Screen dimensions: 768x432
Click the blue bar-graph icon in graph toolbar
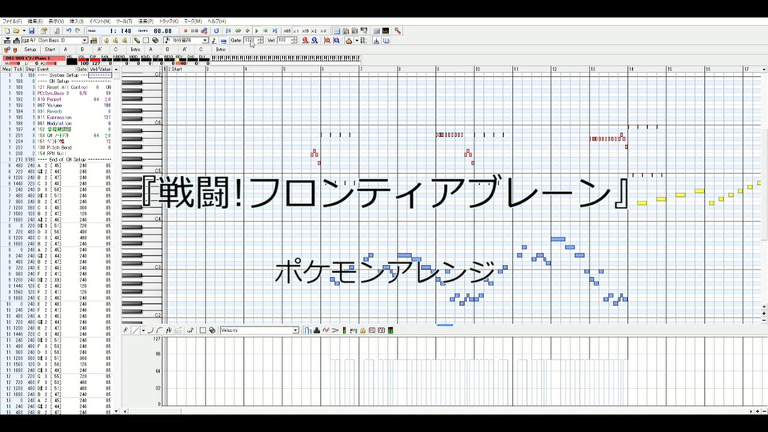tap(307, 330)
